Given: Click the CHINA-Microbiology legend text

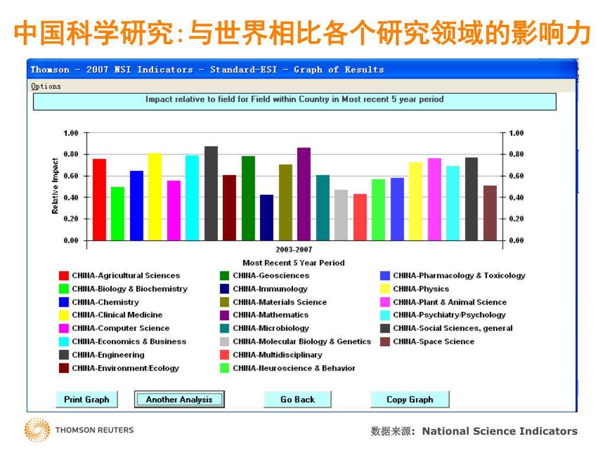Looking at the screenshot, I should (x=271, y=328).
